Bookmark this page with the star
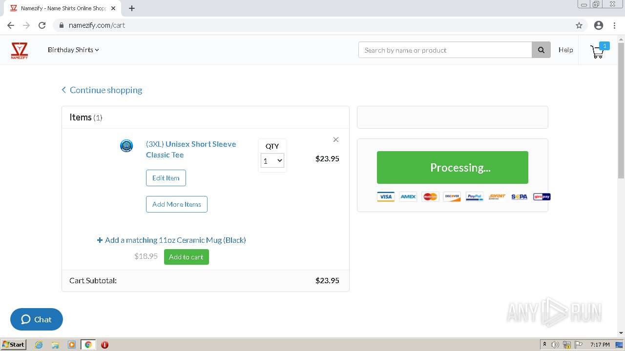This screenshot has height=351, width=625. pyautogui.click(x=579, y=25)
